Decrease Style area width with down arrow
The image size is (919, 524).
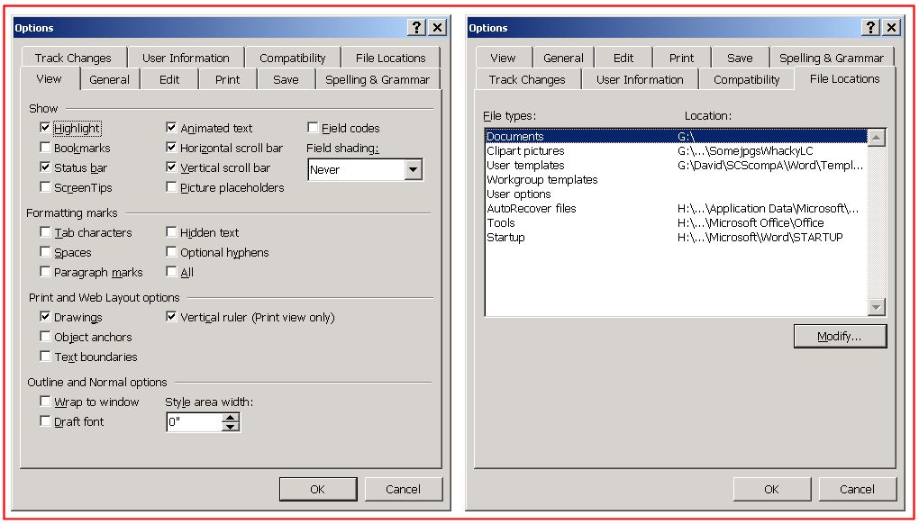tap(231, 427)
